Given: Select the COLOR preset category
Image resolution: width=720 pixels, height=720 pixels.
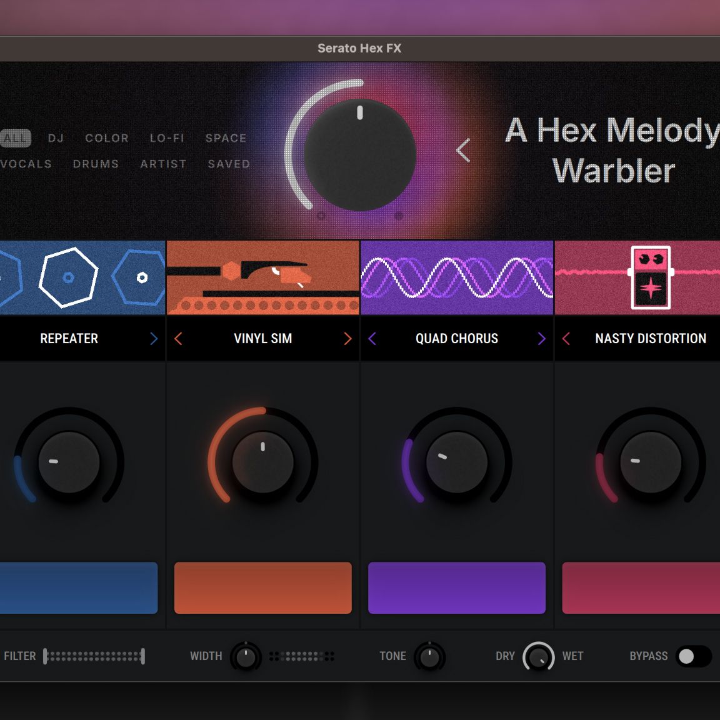Looking at the screenshot, I should click(106, 138).
